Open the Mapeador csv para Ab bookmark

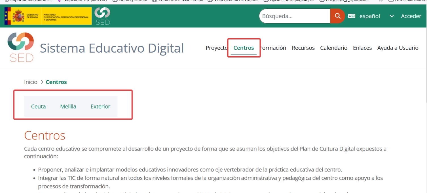coord(83,1)
